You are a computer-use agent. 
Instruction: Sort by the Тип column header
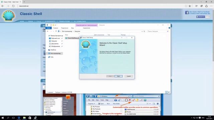[x=109, y=35]
